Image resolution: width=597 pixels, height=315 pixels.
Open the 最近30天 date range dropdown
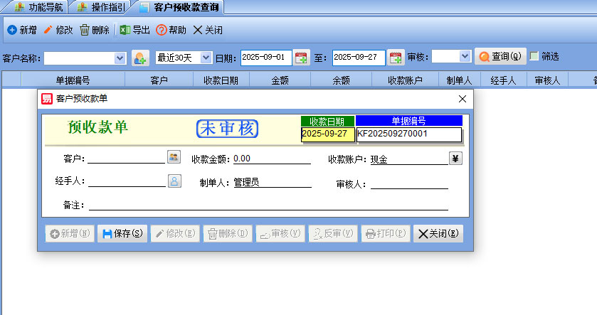click(x=206, y=58)
